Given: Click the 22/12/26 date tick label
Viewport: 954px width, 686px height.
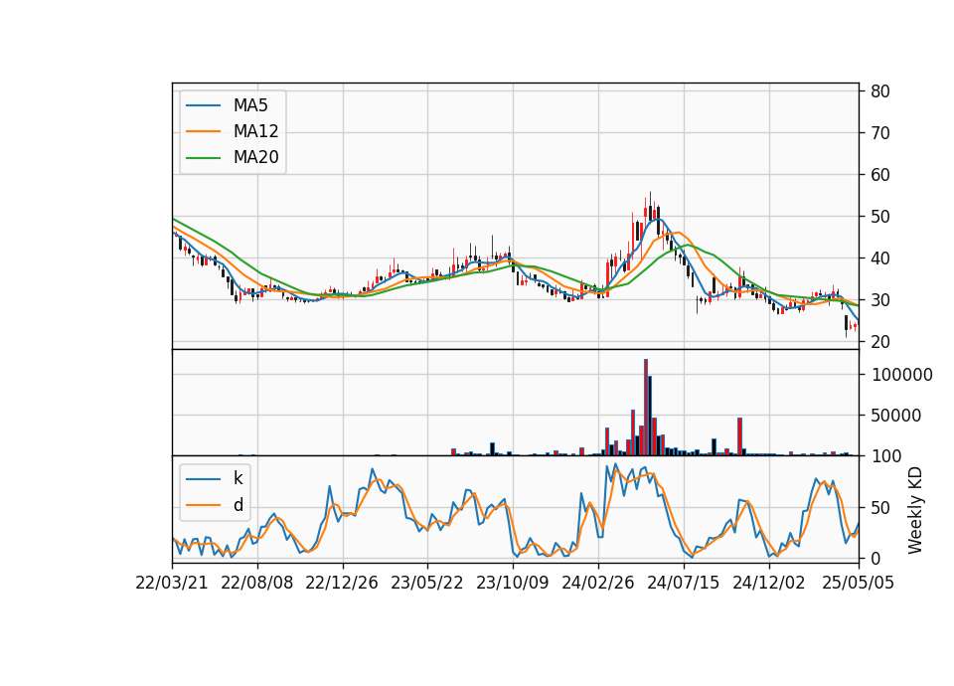Looking at the screenshot, I should (x=342, y=583).
